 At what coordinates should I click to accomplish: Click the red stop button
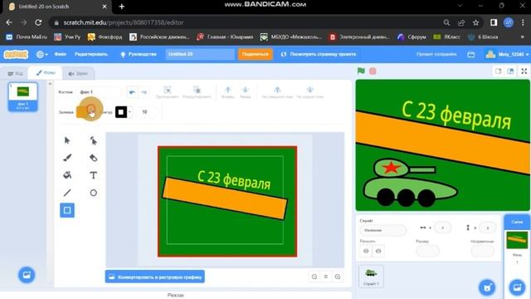point(373,71)
